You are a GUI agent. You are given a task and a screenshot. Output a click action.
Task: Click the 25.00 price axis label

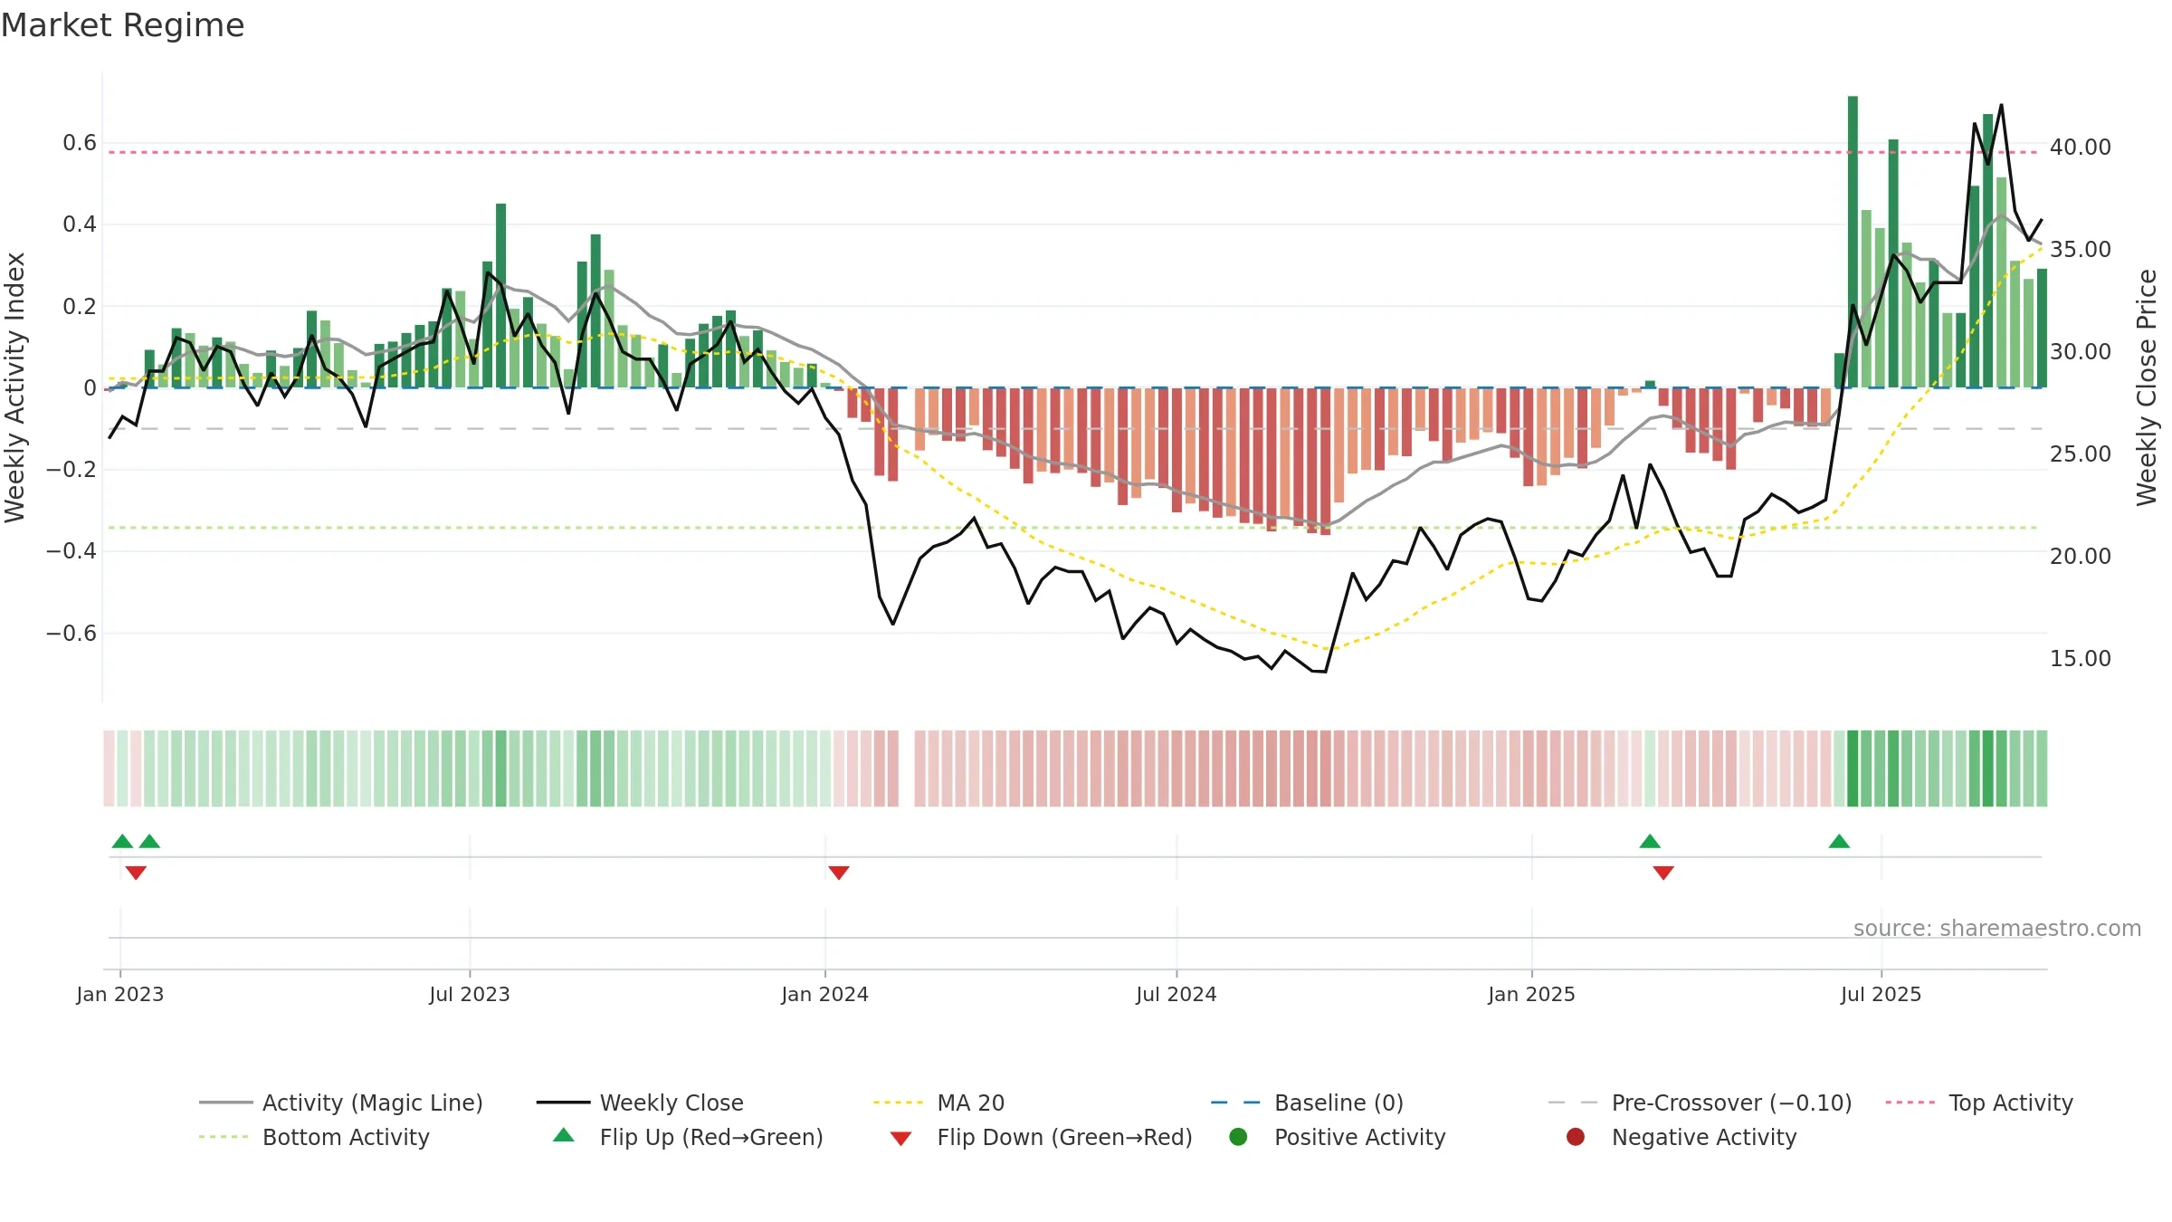point(2080,454)
